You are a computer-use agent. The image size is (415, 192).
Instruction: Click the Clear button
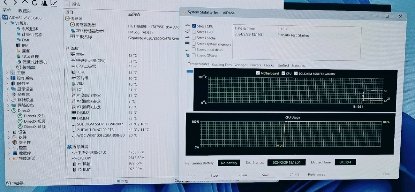pyautogui.click(x=243, y=175)
